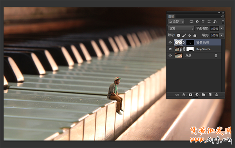The image size is (235, 148).
Task: Click the lock position move icon
Action: [189, 35]
